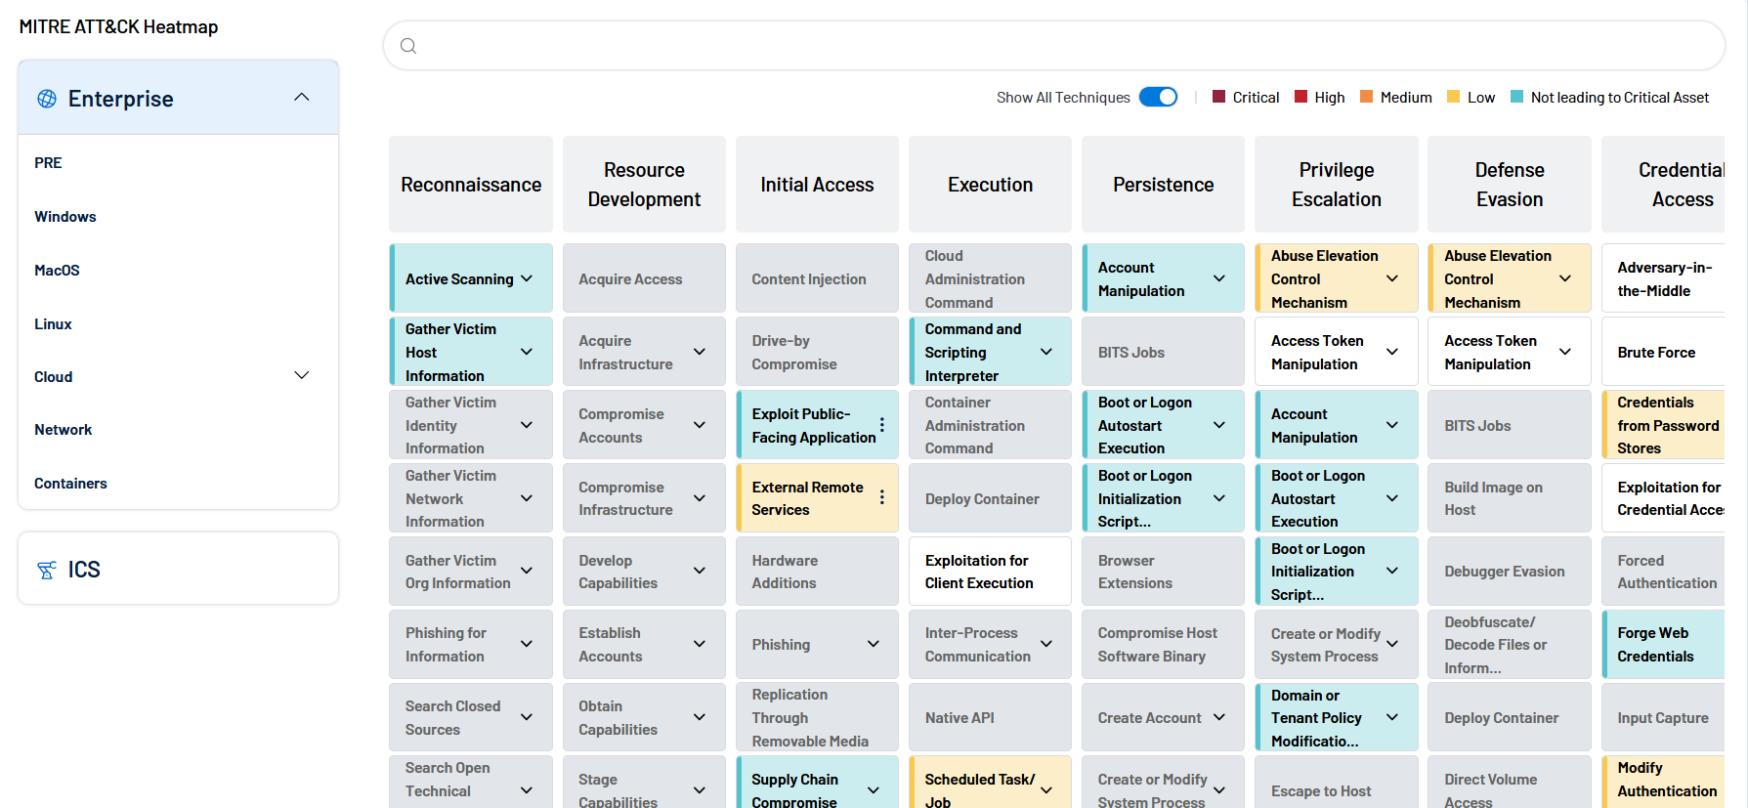
Task: Expand Phishing sub-techniques under Initial Access
Action: coord(874,644)
